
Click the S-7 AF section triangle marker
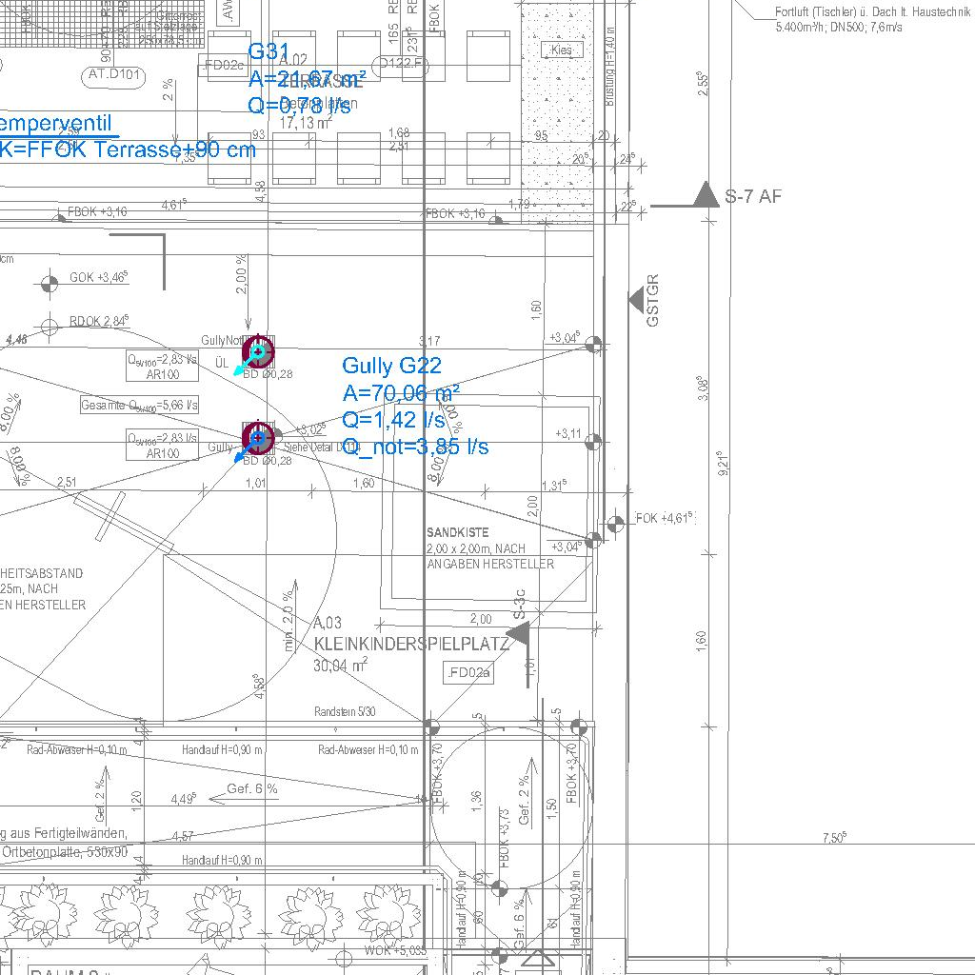pyautogui.click(x=706, y=194)
